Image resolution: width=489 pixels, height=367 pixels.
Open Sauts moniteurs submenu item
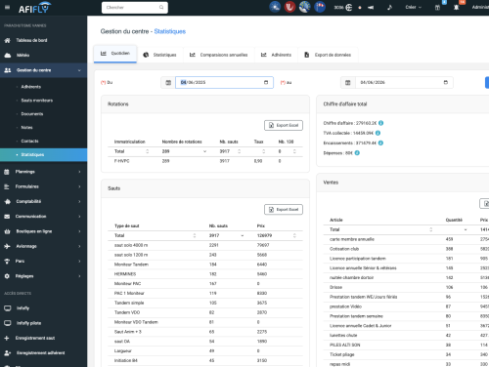click(x=37, y=101)
